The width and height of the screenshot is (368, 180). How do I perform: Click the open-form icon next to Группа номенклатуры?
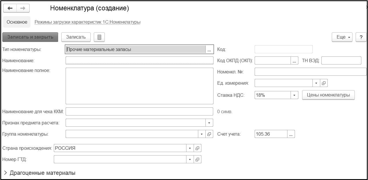tap(209, 134)
